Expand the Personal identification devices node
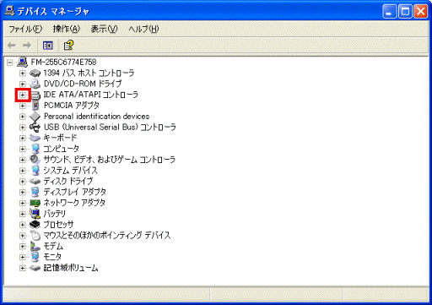432x305 pixels. click(x=22, y=117)
